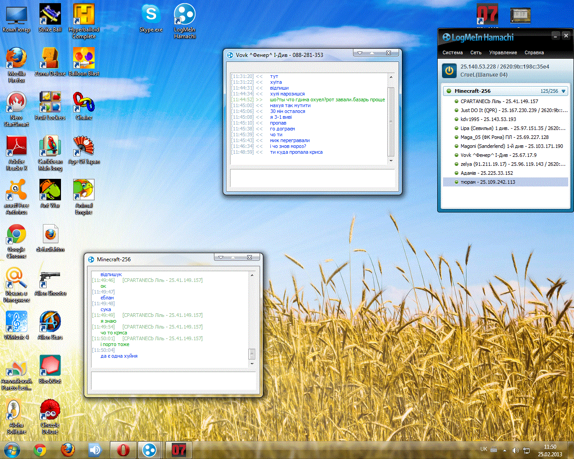Open the Справка menu in Hamachi
This screenshot has width=574, height=459.
coord(534,52)
